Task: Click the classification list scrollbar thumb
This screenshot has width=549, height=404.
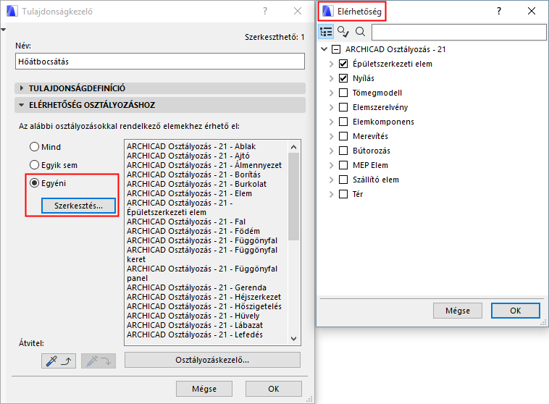Action: coord(294,196)
